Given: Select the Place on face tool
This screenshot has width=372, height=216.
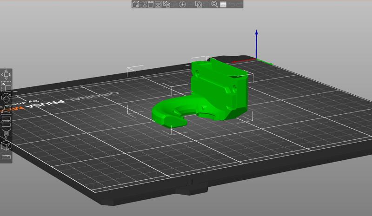Looking at the screenshot, I should click(6, 110).
